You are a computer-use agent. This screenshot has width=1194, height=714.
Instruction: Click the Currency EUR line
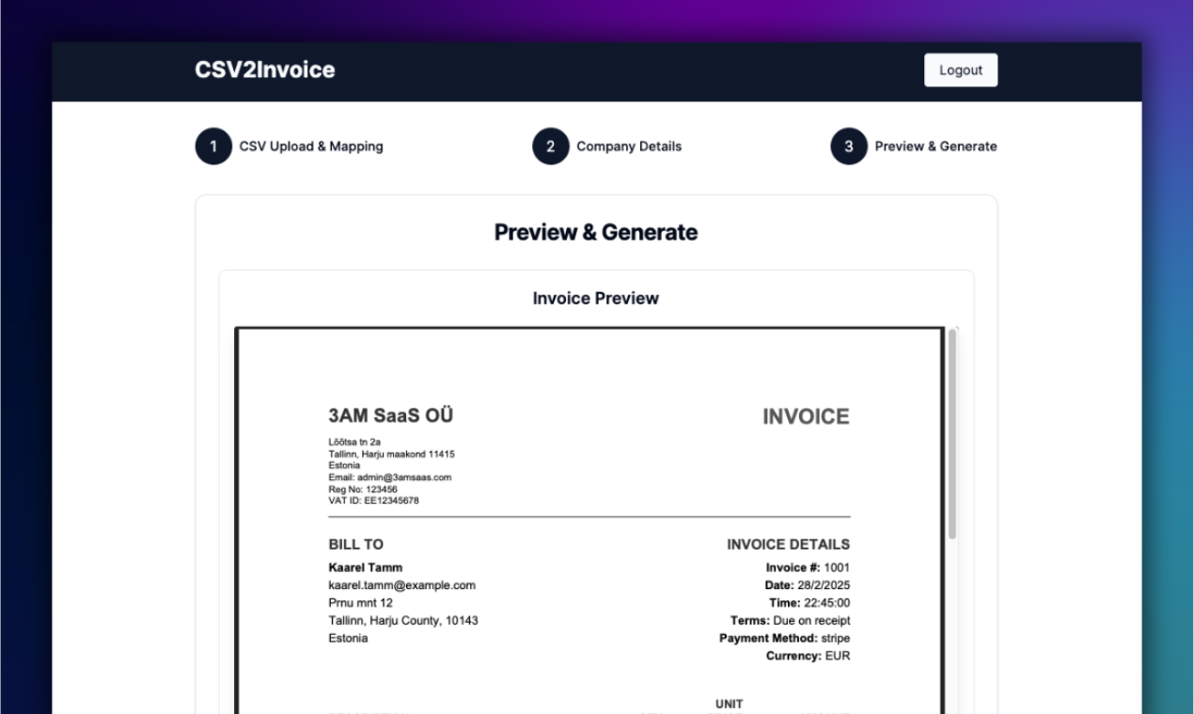[x=808, y=657]
